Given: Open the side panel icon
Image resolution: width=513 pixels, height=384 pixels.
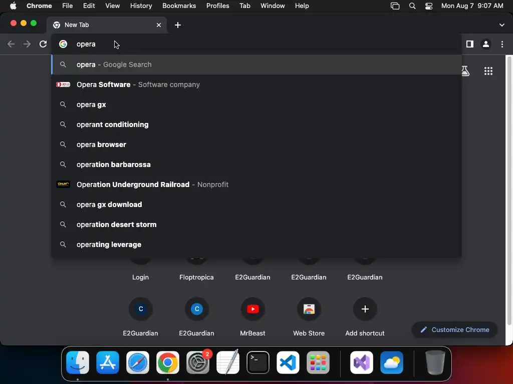Looking at the screenshot, I should coord(470,44).
